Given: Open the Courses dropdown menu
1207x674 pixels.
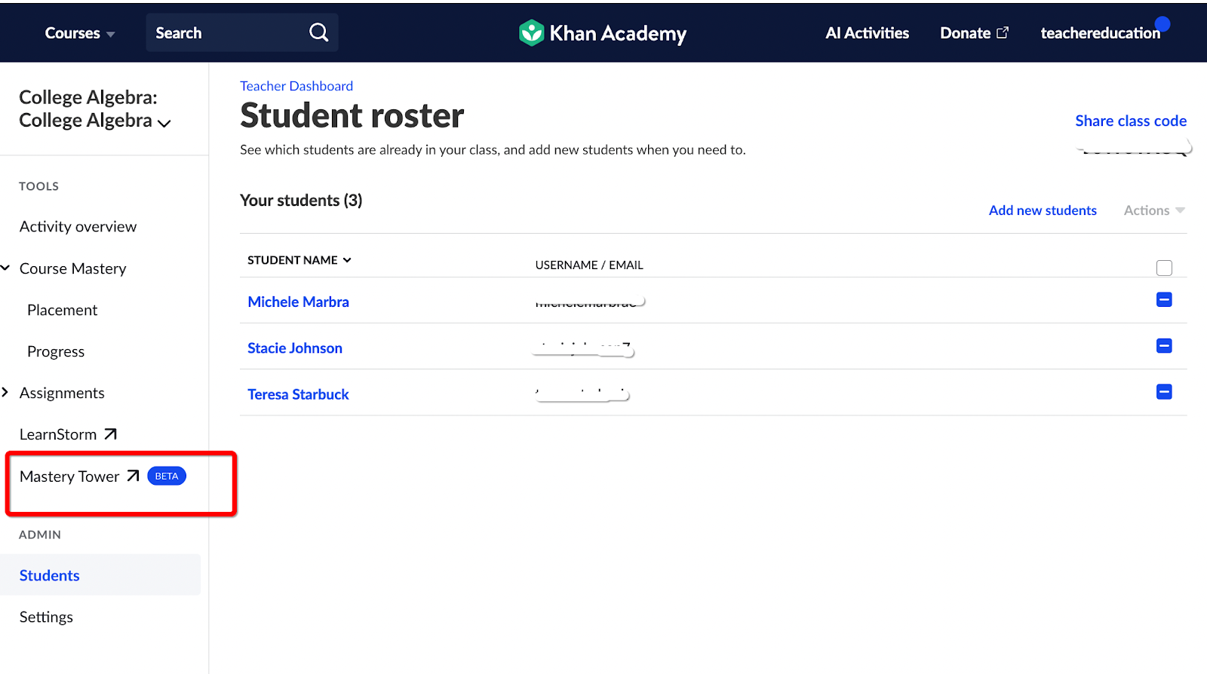Looking at the screenshot, I should (80, 33).
